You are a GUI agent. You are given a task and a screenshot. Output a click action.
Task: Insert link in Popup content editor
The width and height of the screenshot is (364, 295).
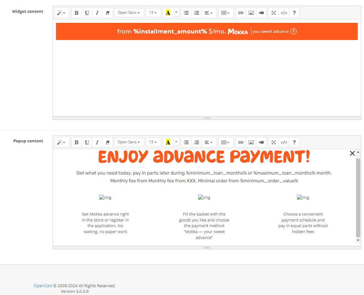[x=241, y=142]
